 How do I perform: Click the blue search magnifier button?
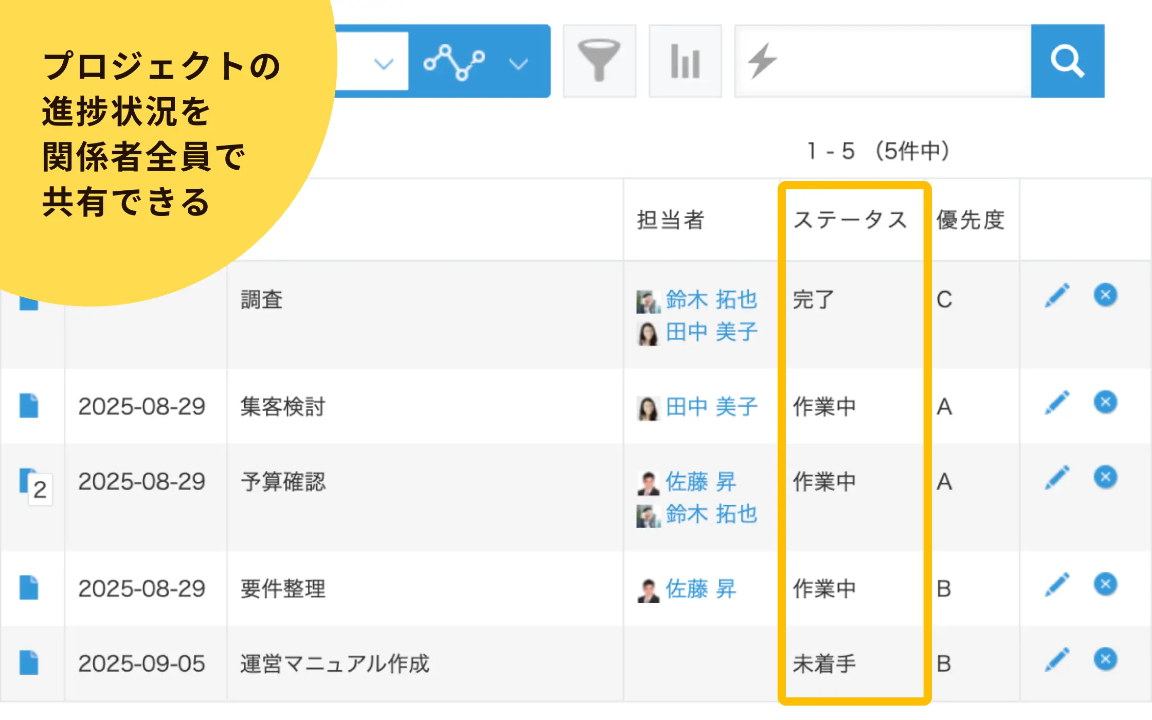[x=1068, y=61]
